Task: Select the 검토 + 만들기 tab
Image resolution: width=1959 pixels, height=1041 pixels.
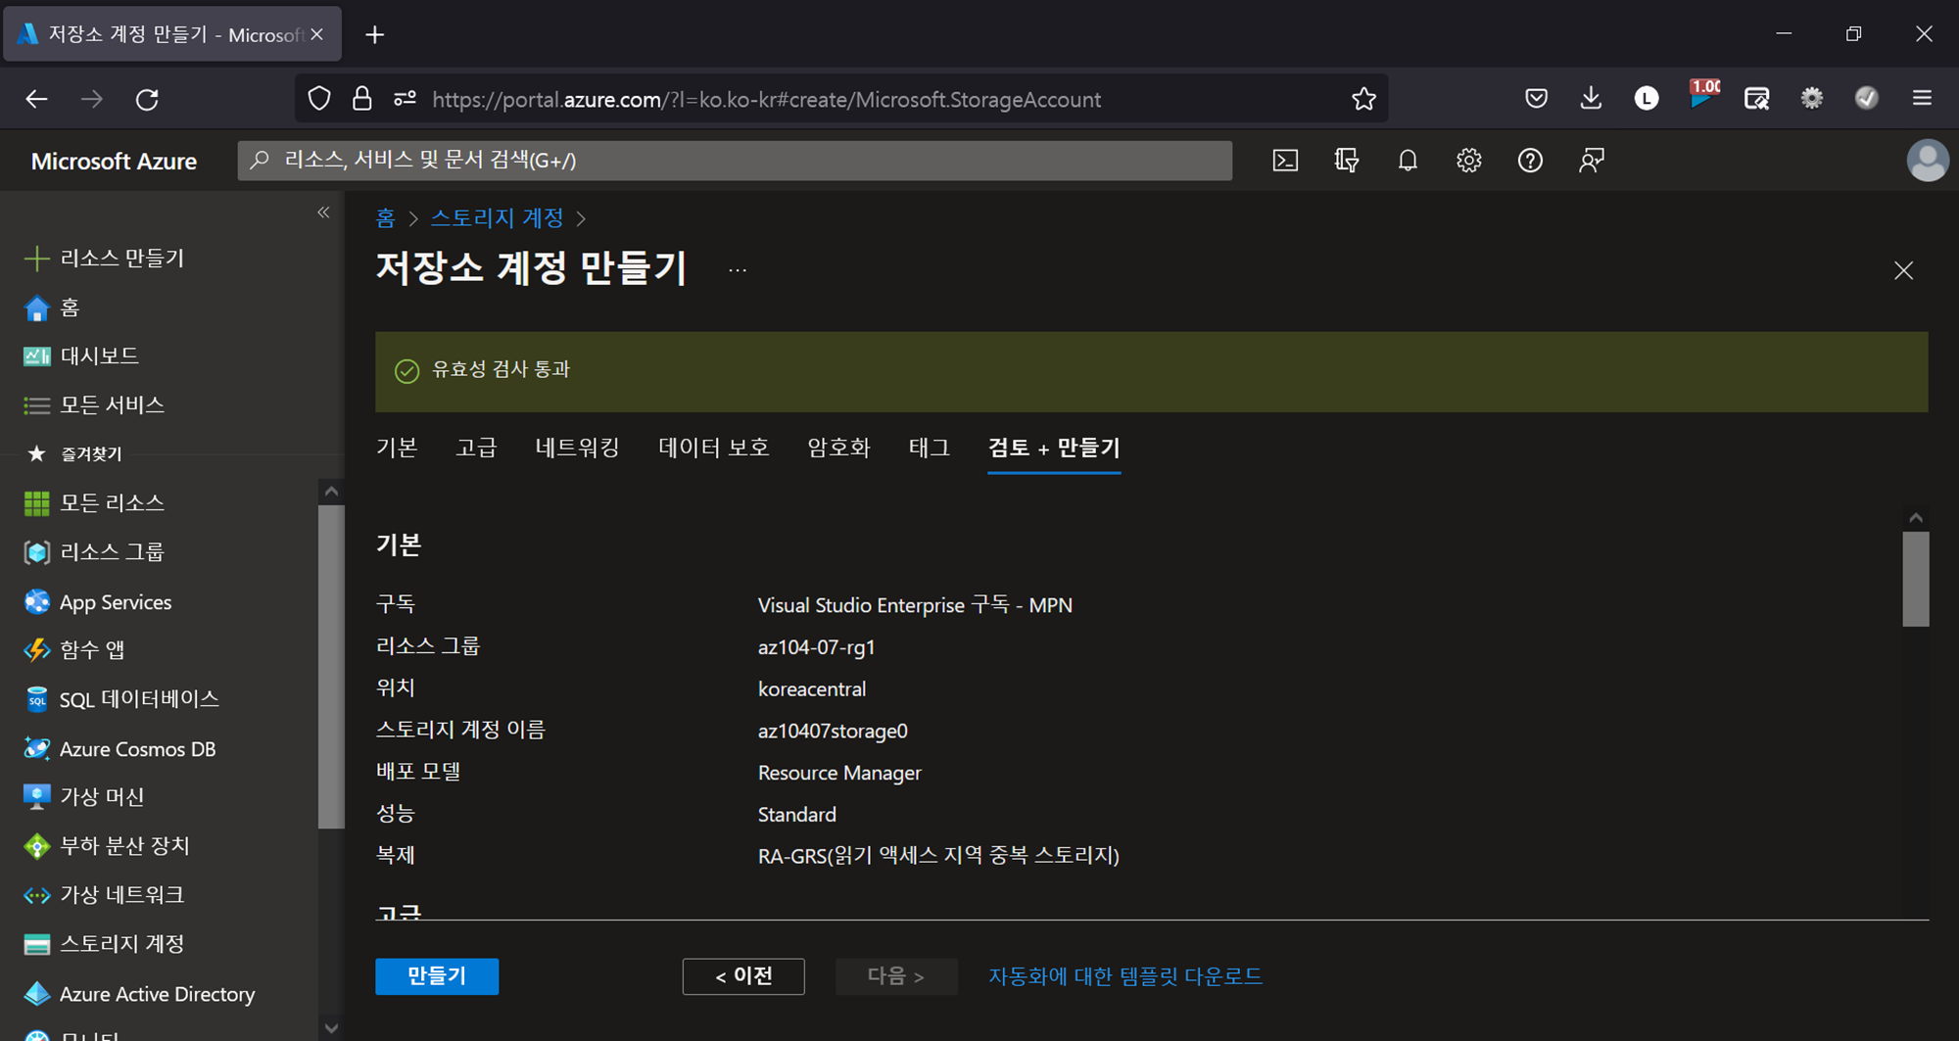Action: pyautogui.click(x=1054, y=448)
